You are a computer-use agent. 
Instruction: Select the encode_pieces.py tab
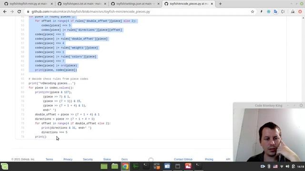[189, 4]
